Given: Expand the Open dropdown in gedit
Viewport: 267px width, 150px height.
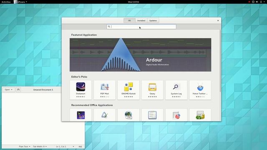Looking at the screenshot, I should tap(9, 90).
